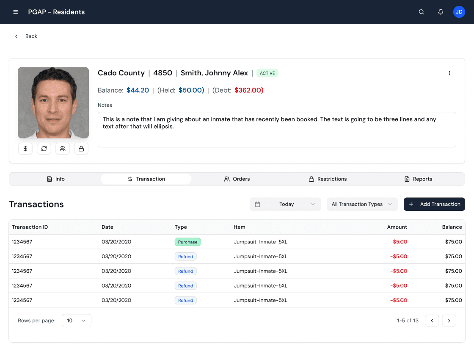Open the Rows per page dropdown
Screen dimensions: 474x351
(x=77, y=321)
